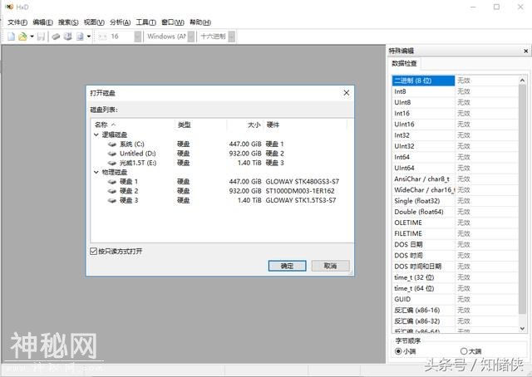Open the 帮助(H) menu
Image resolution: width=532 pixels, height=377 pixels.
(x=200, y=22)
